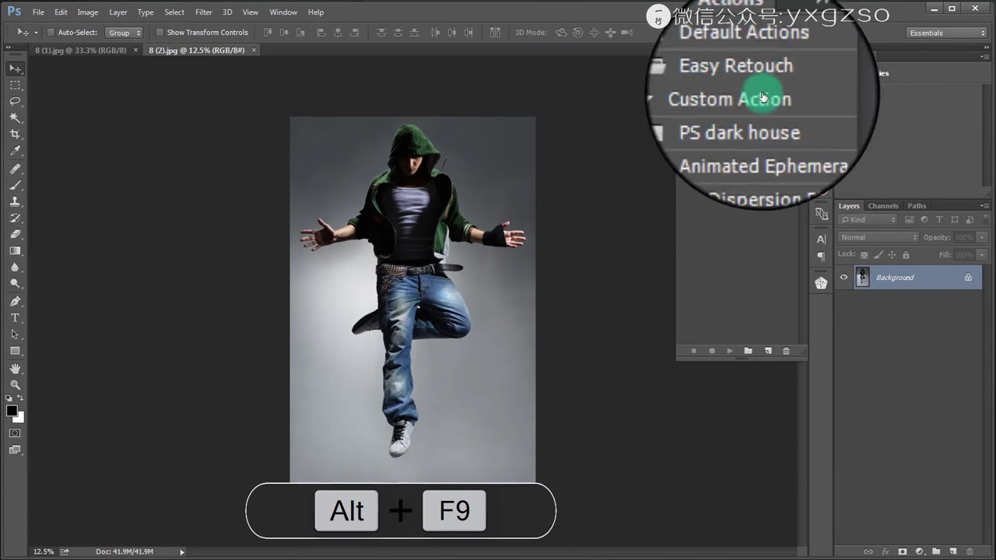Image resolution: width=996 pixels, height=560 pixels.
Task: Open the Window menu
Action: click(x=283, y=12)
